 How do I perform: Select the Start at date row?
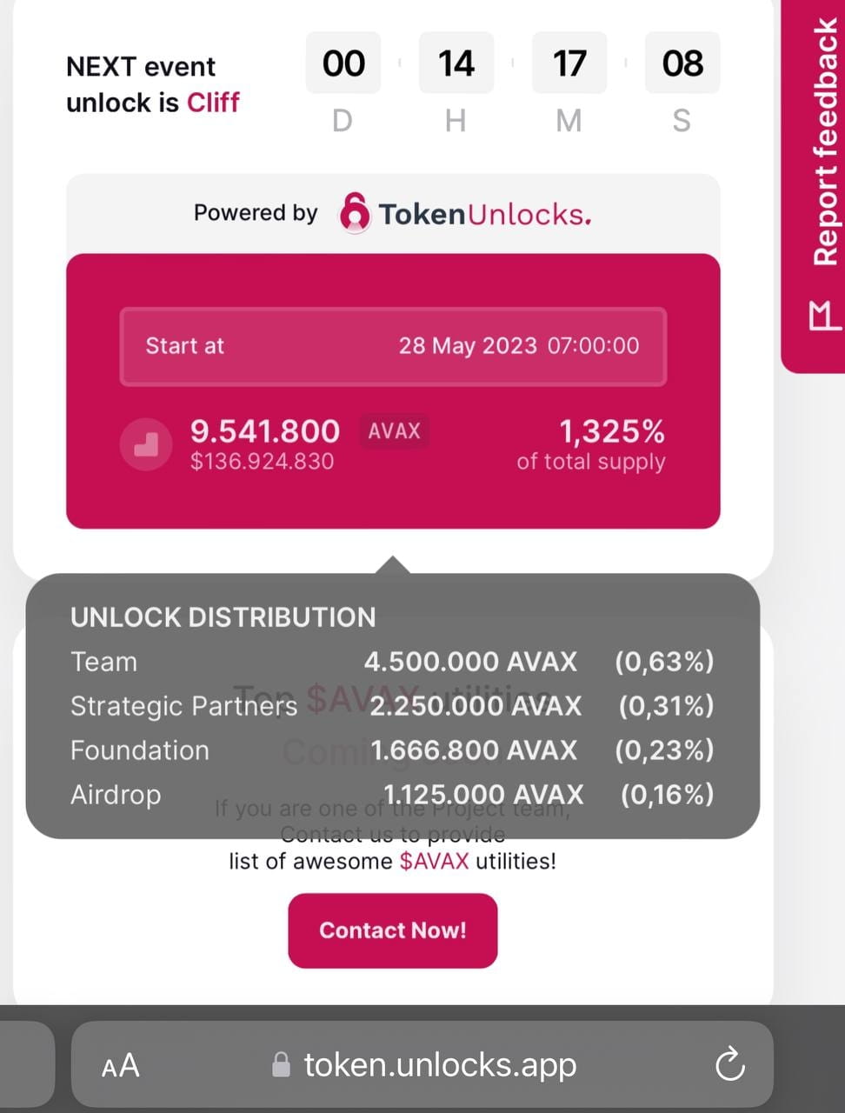point(393,346)
